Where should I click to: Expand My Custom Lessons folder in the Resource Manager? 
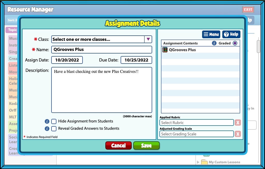[198, 162]
